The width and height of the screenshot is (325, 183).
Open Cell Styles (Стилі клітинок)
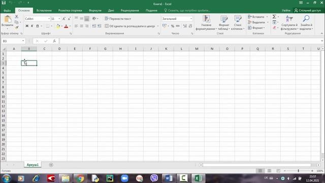tap(238, 23)
